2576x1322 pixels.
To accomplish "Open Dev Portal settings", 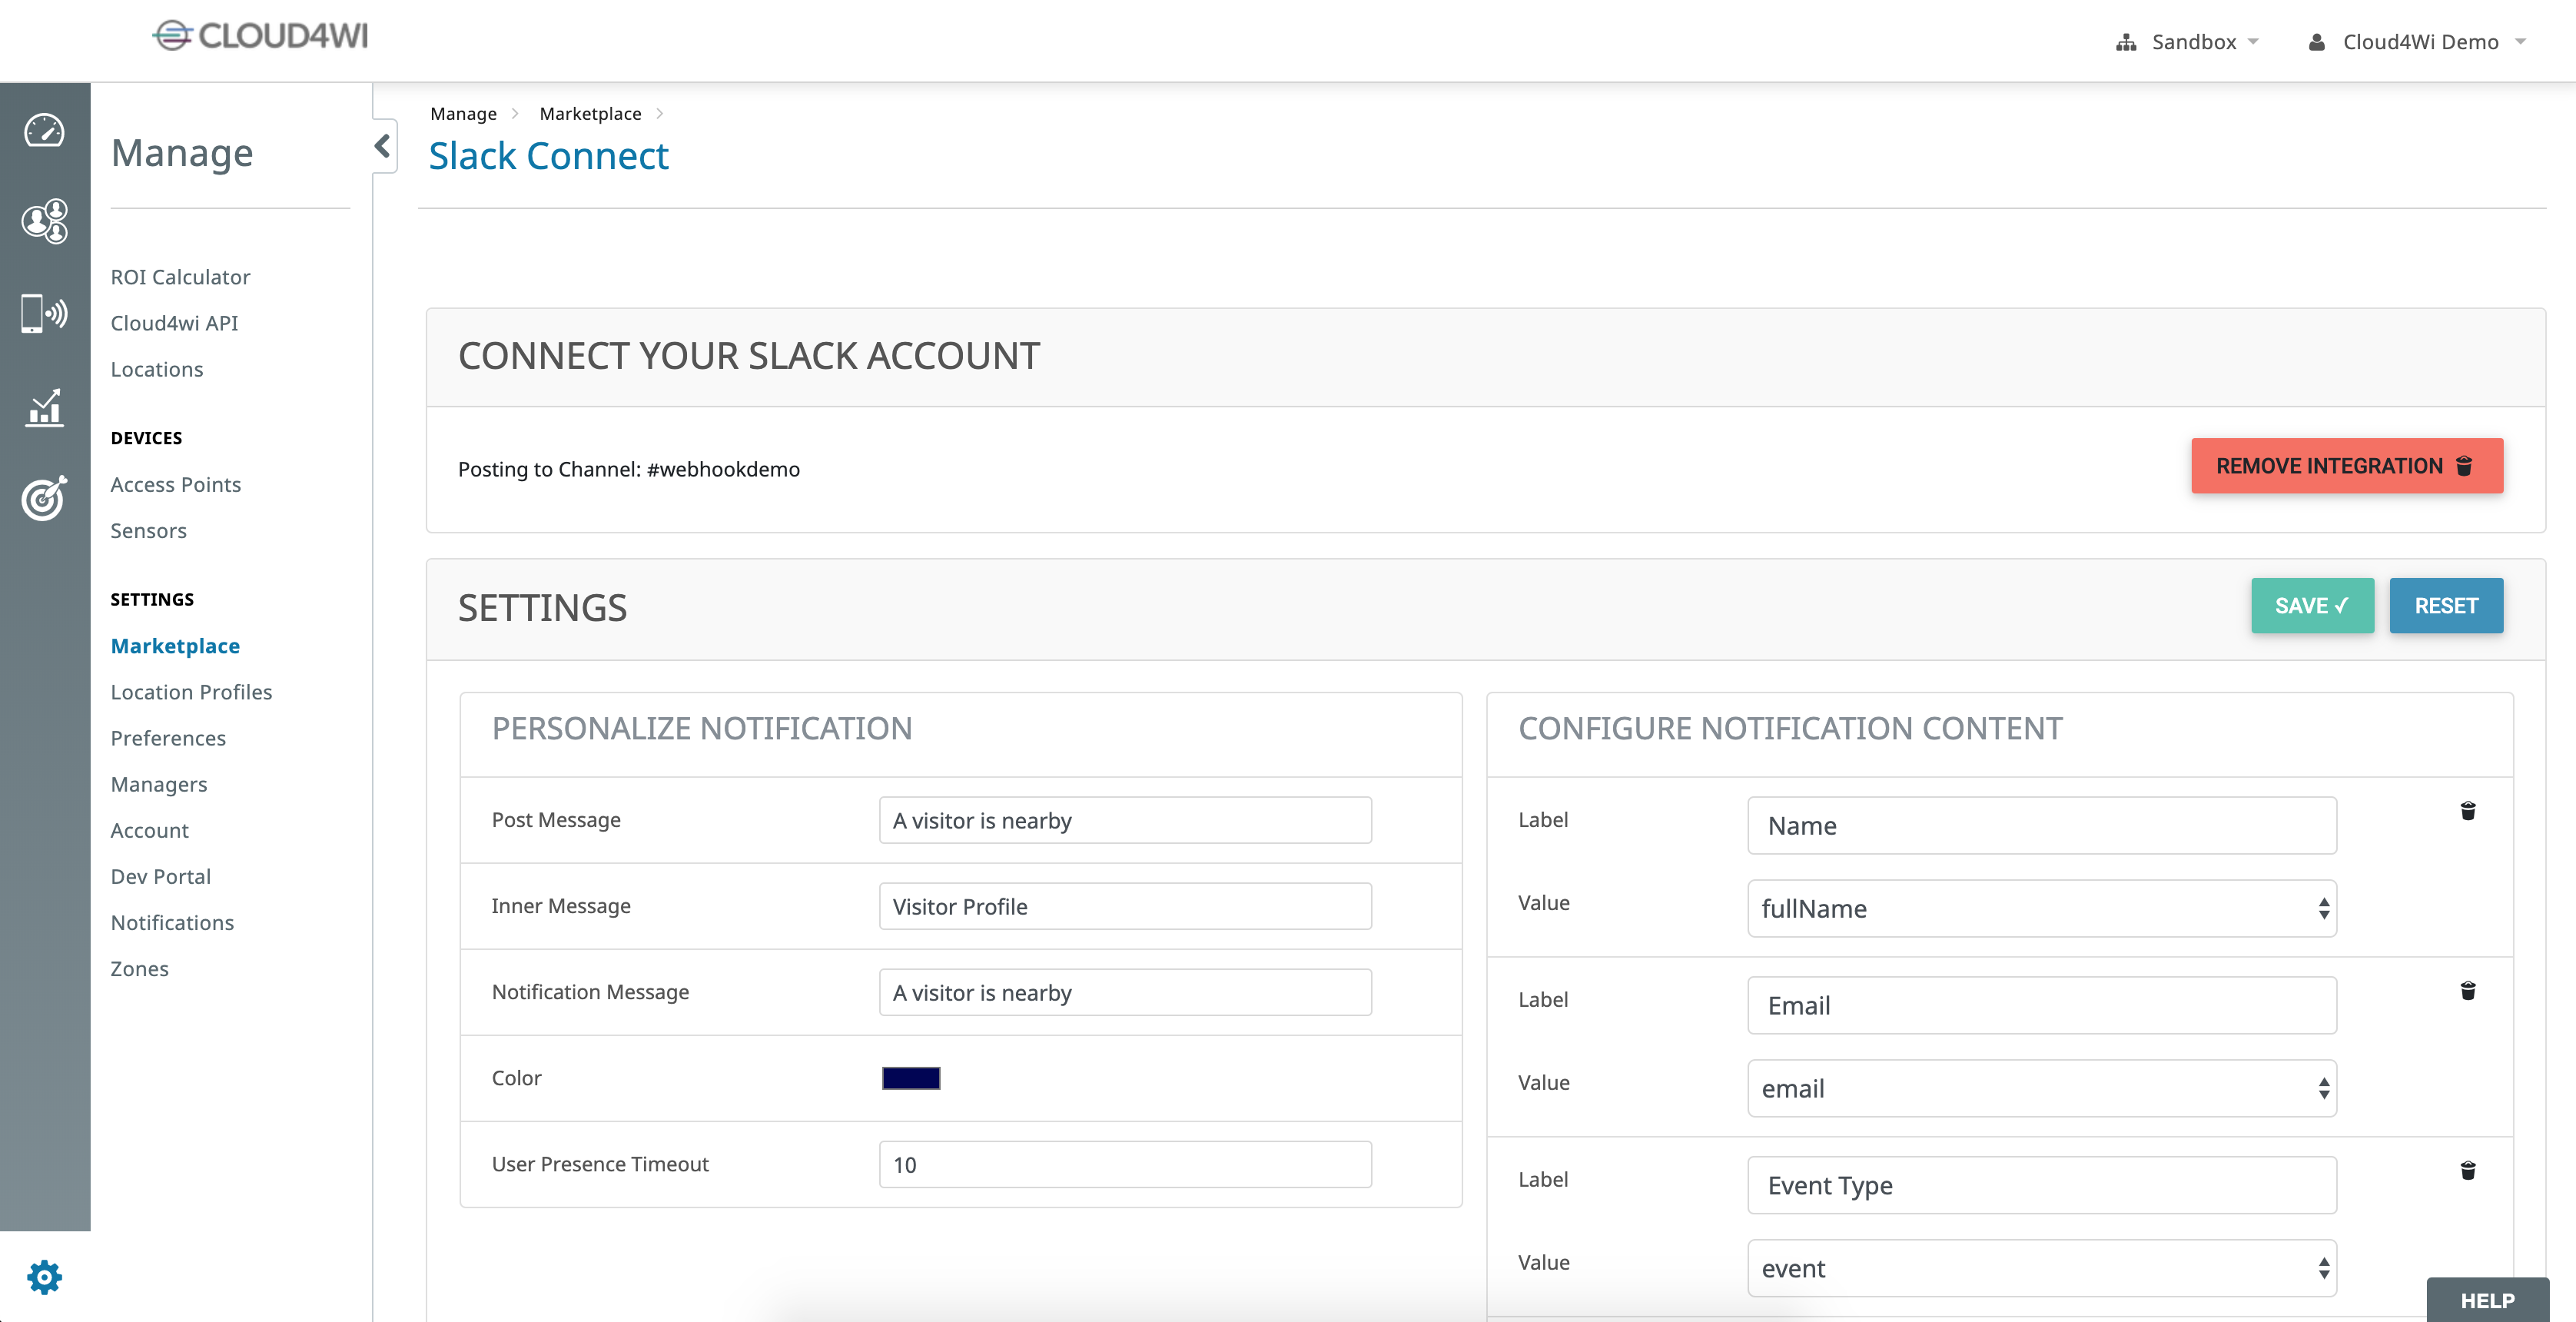I will click(x=160, y=876).
